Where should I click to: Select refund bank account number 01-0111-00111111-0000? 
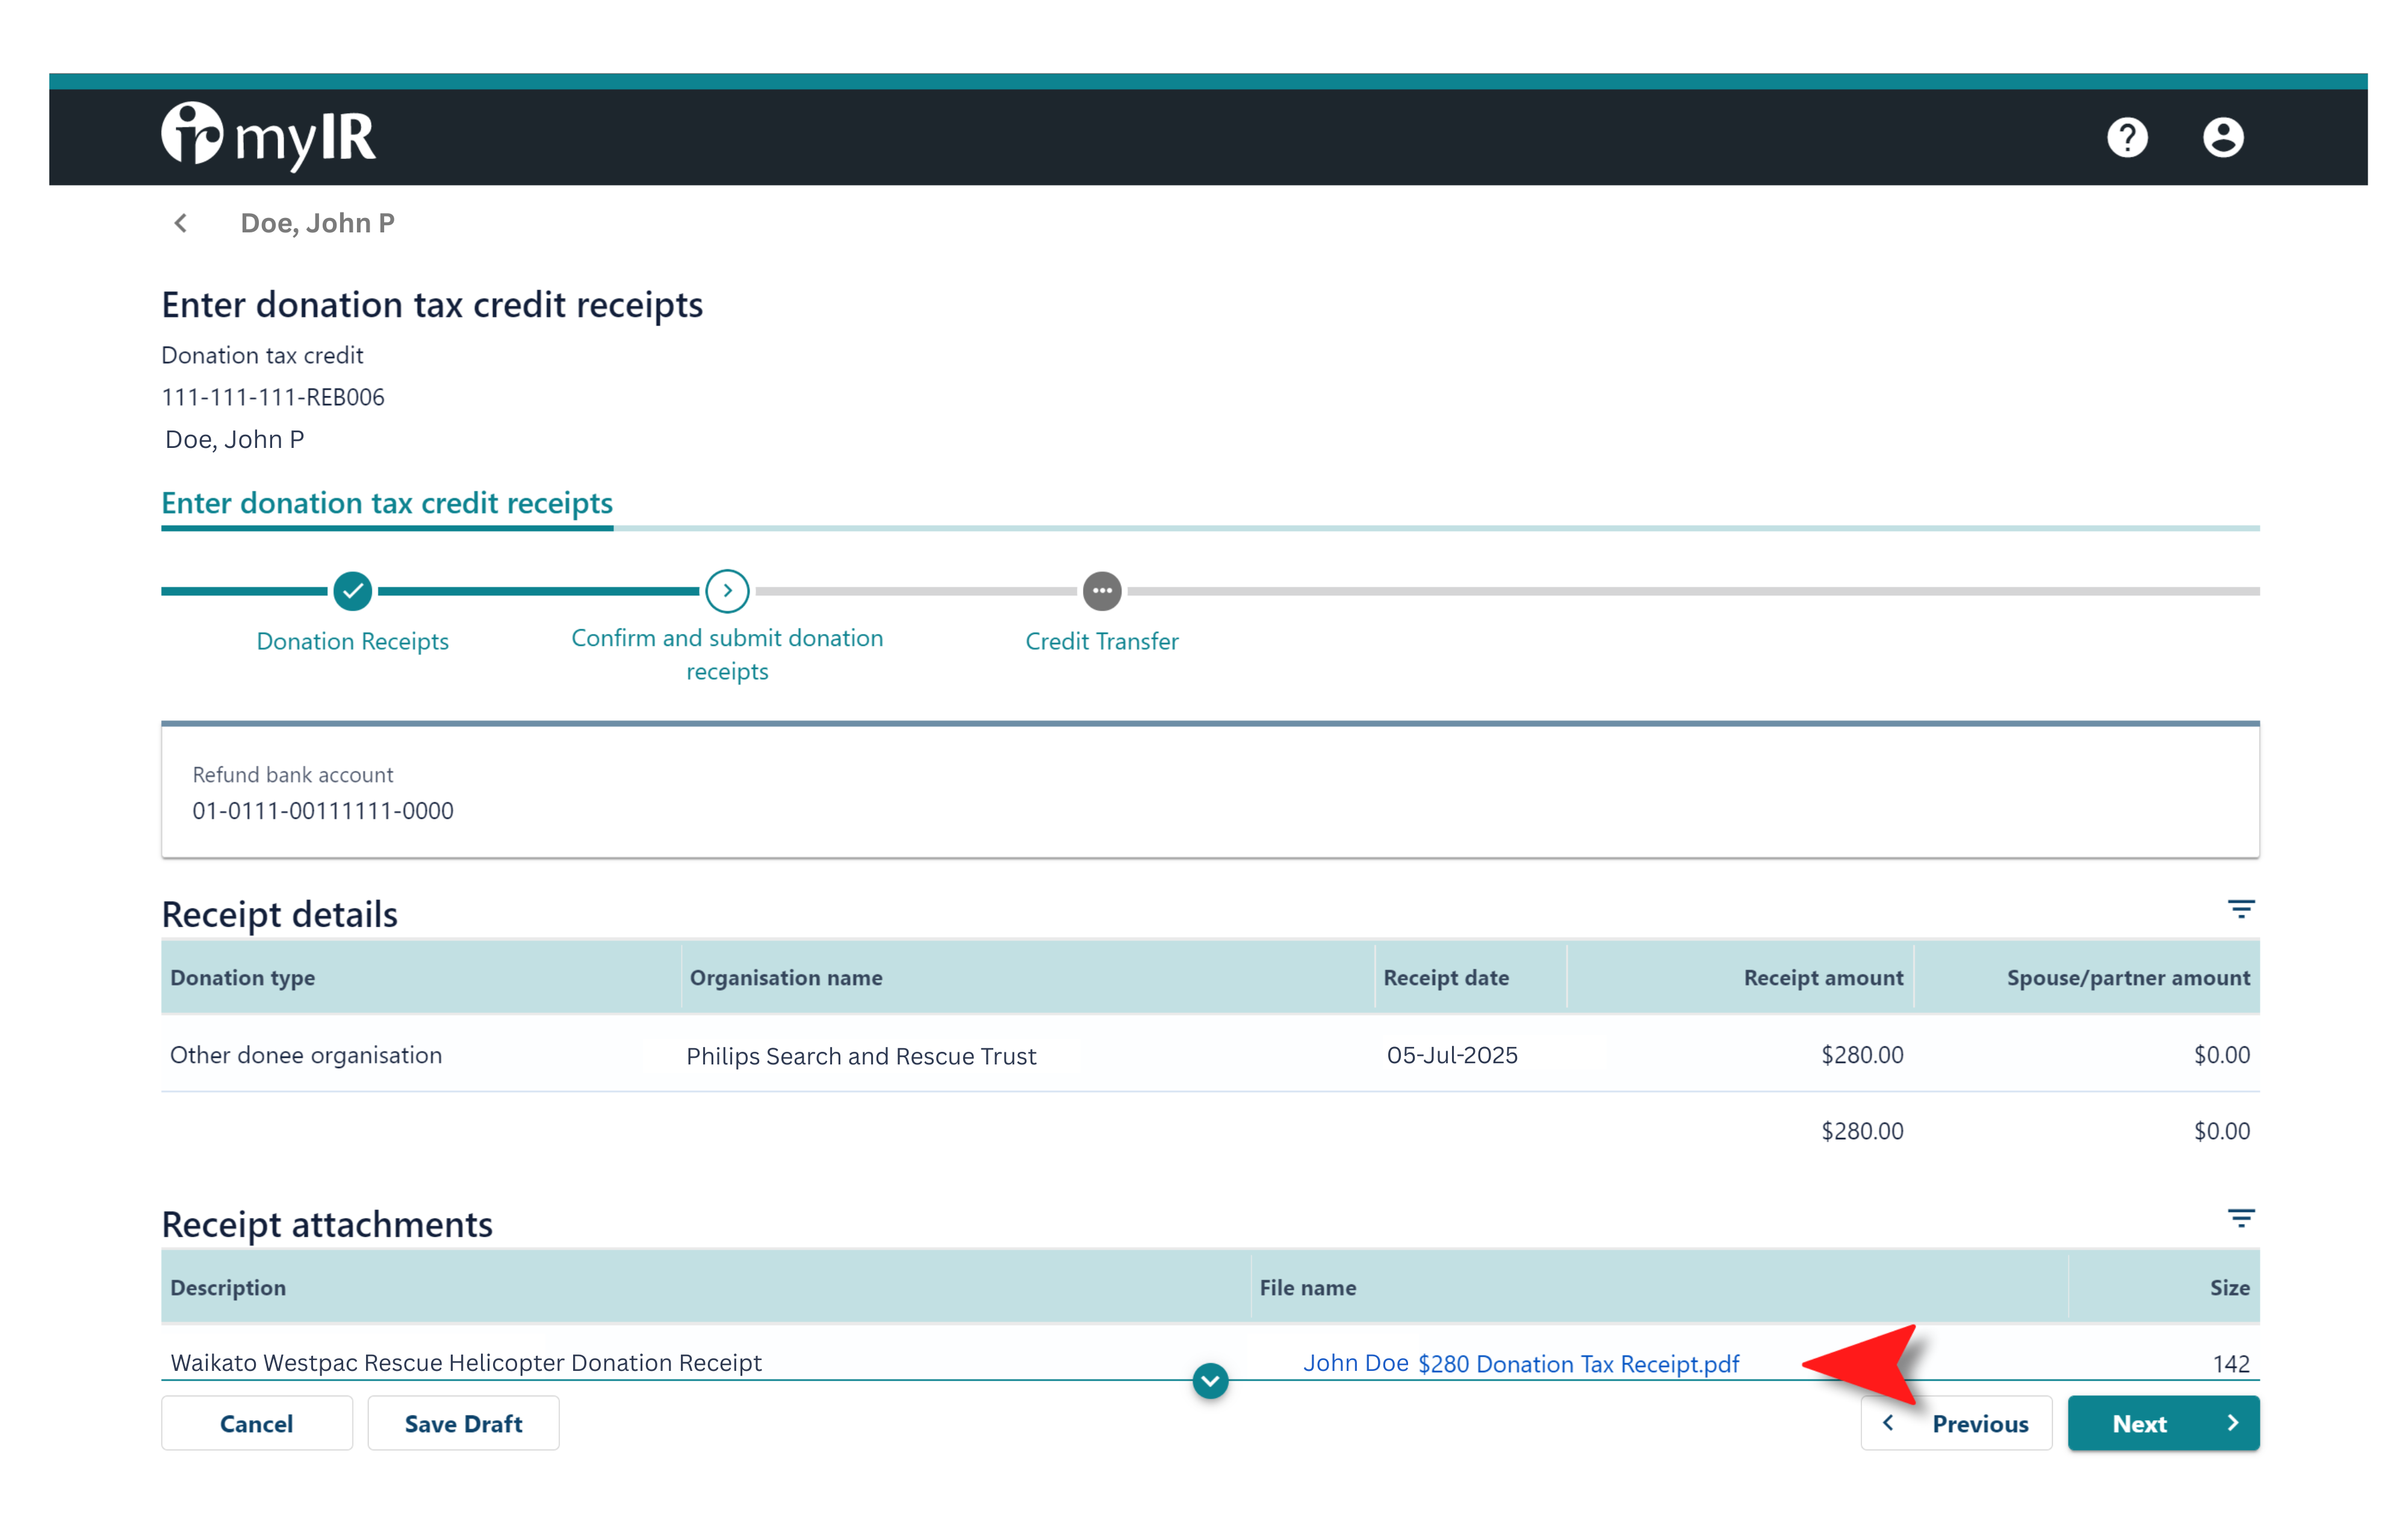pyautogui.click(x=323, y=811)
